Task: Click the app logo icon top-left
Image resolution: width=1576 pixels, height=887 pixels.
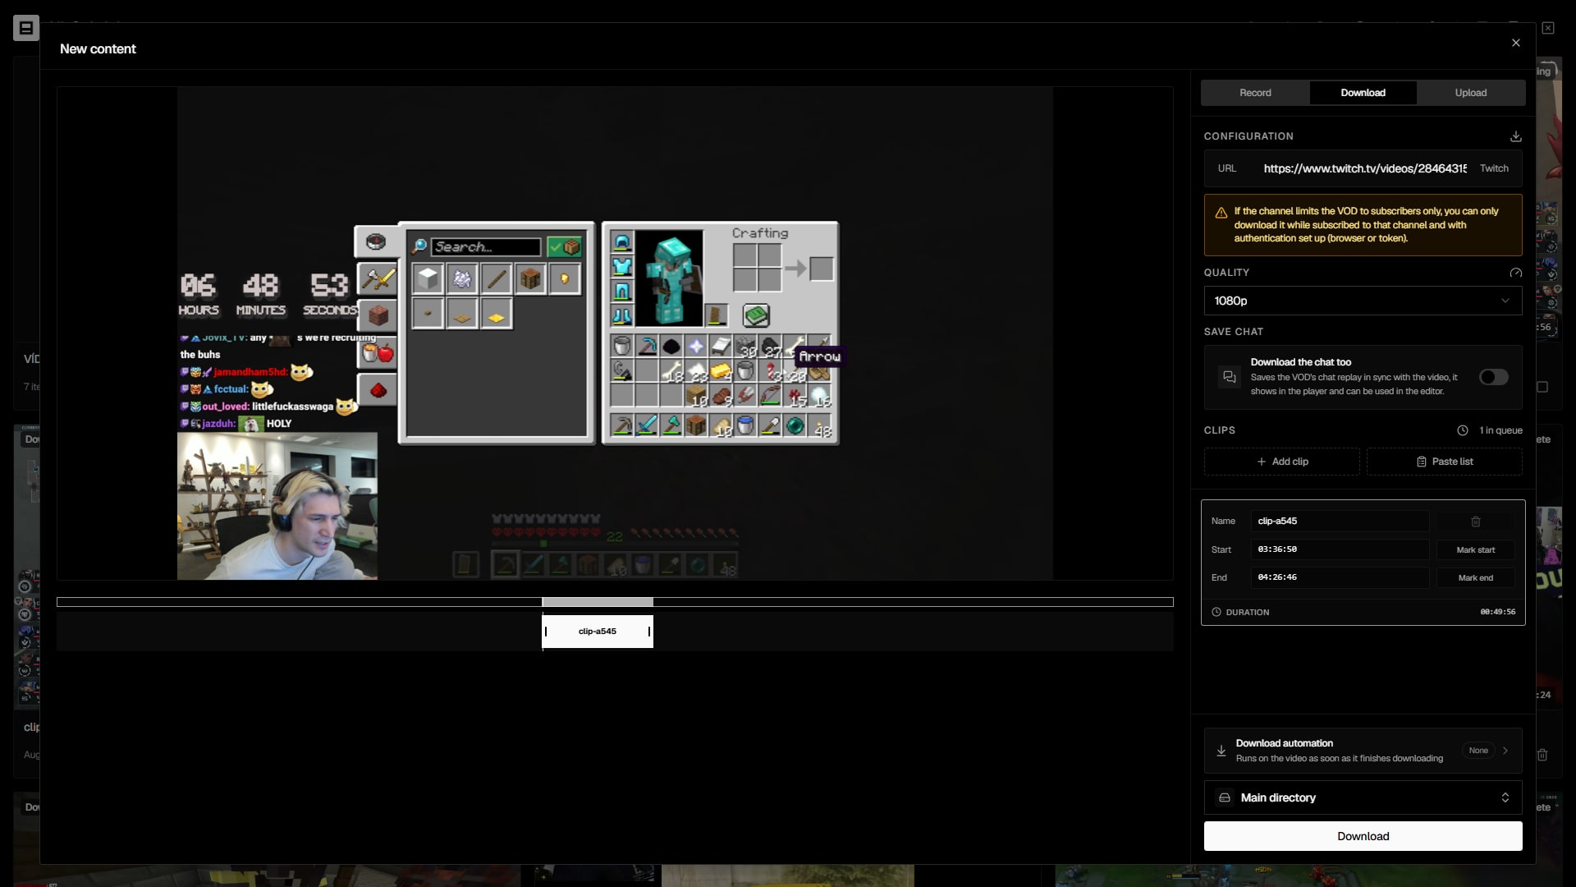Action: pos(25,28)
